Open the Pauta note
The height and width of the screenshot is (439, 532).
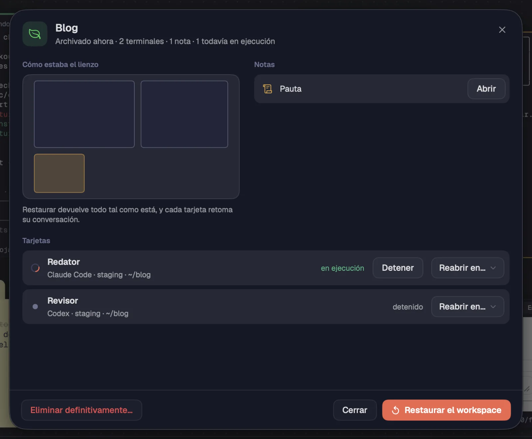(x=486, y=89)
